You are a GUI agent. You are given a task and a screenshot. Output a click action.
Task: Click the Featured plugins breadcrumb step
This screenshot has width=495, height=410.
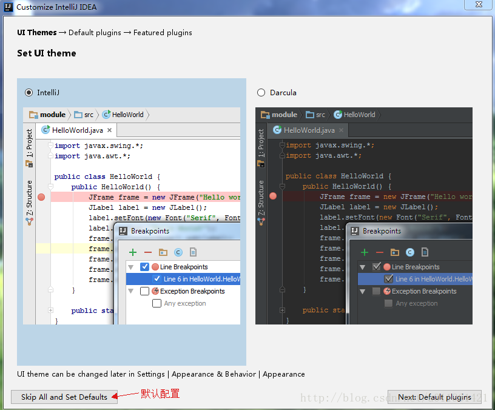click(163, 33)
